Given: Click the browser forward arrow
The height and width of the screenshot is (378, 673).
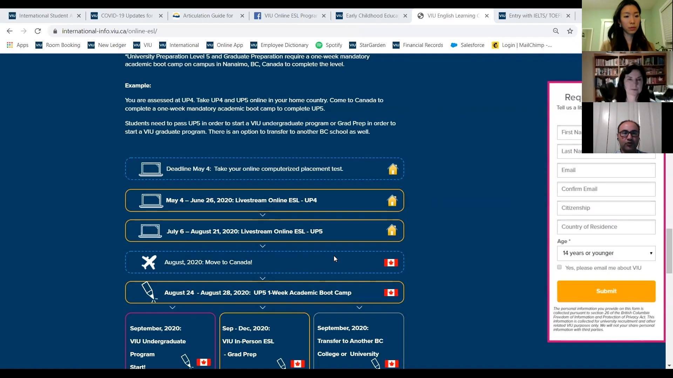Looking at the screenshot, I should 23,31.
